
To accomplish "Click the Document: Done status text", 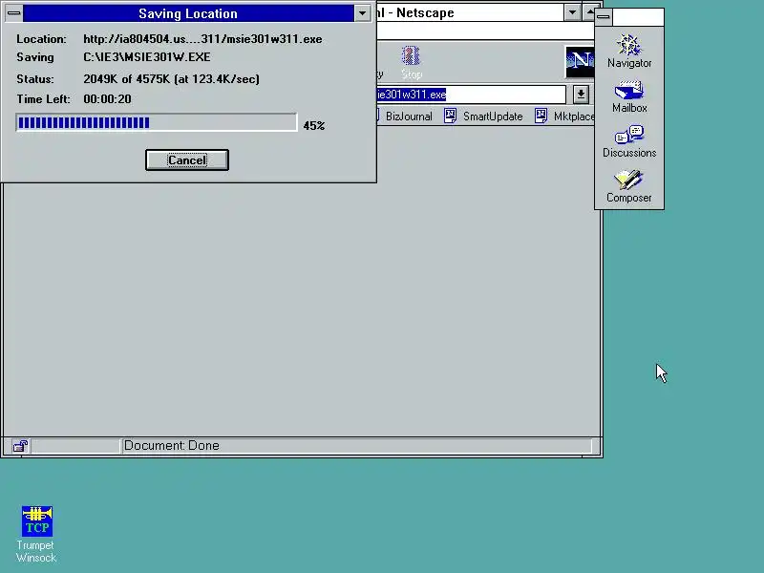I will pyautogui.click(x=172, y=445).
